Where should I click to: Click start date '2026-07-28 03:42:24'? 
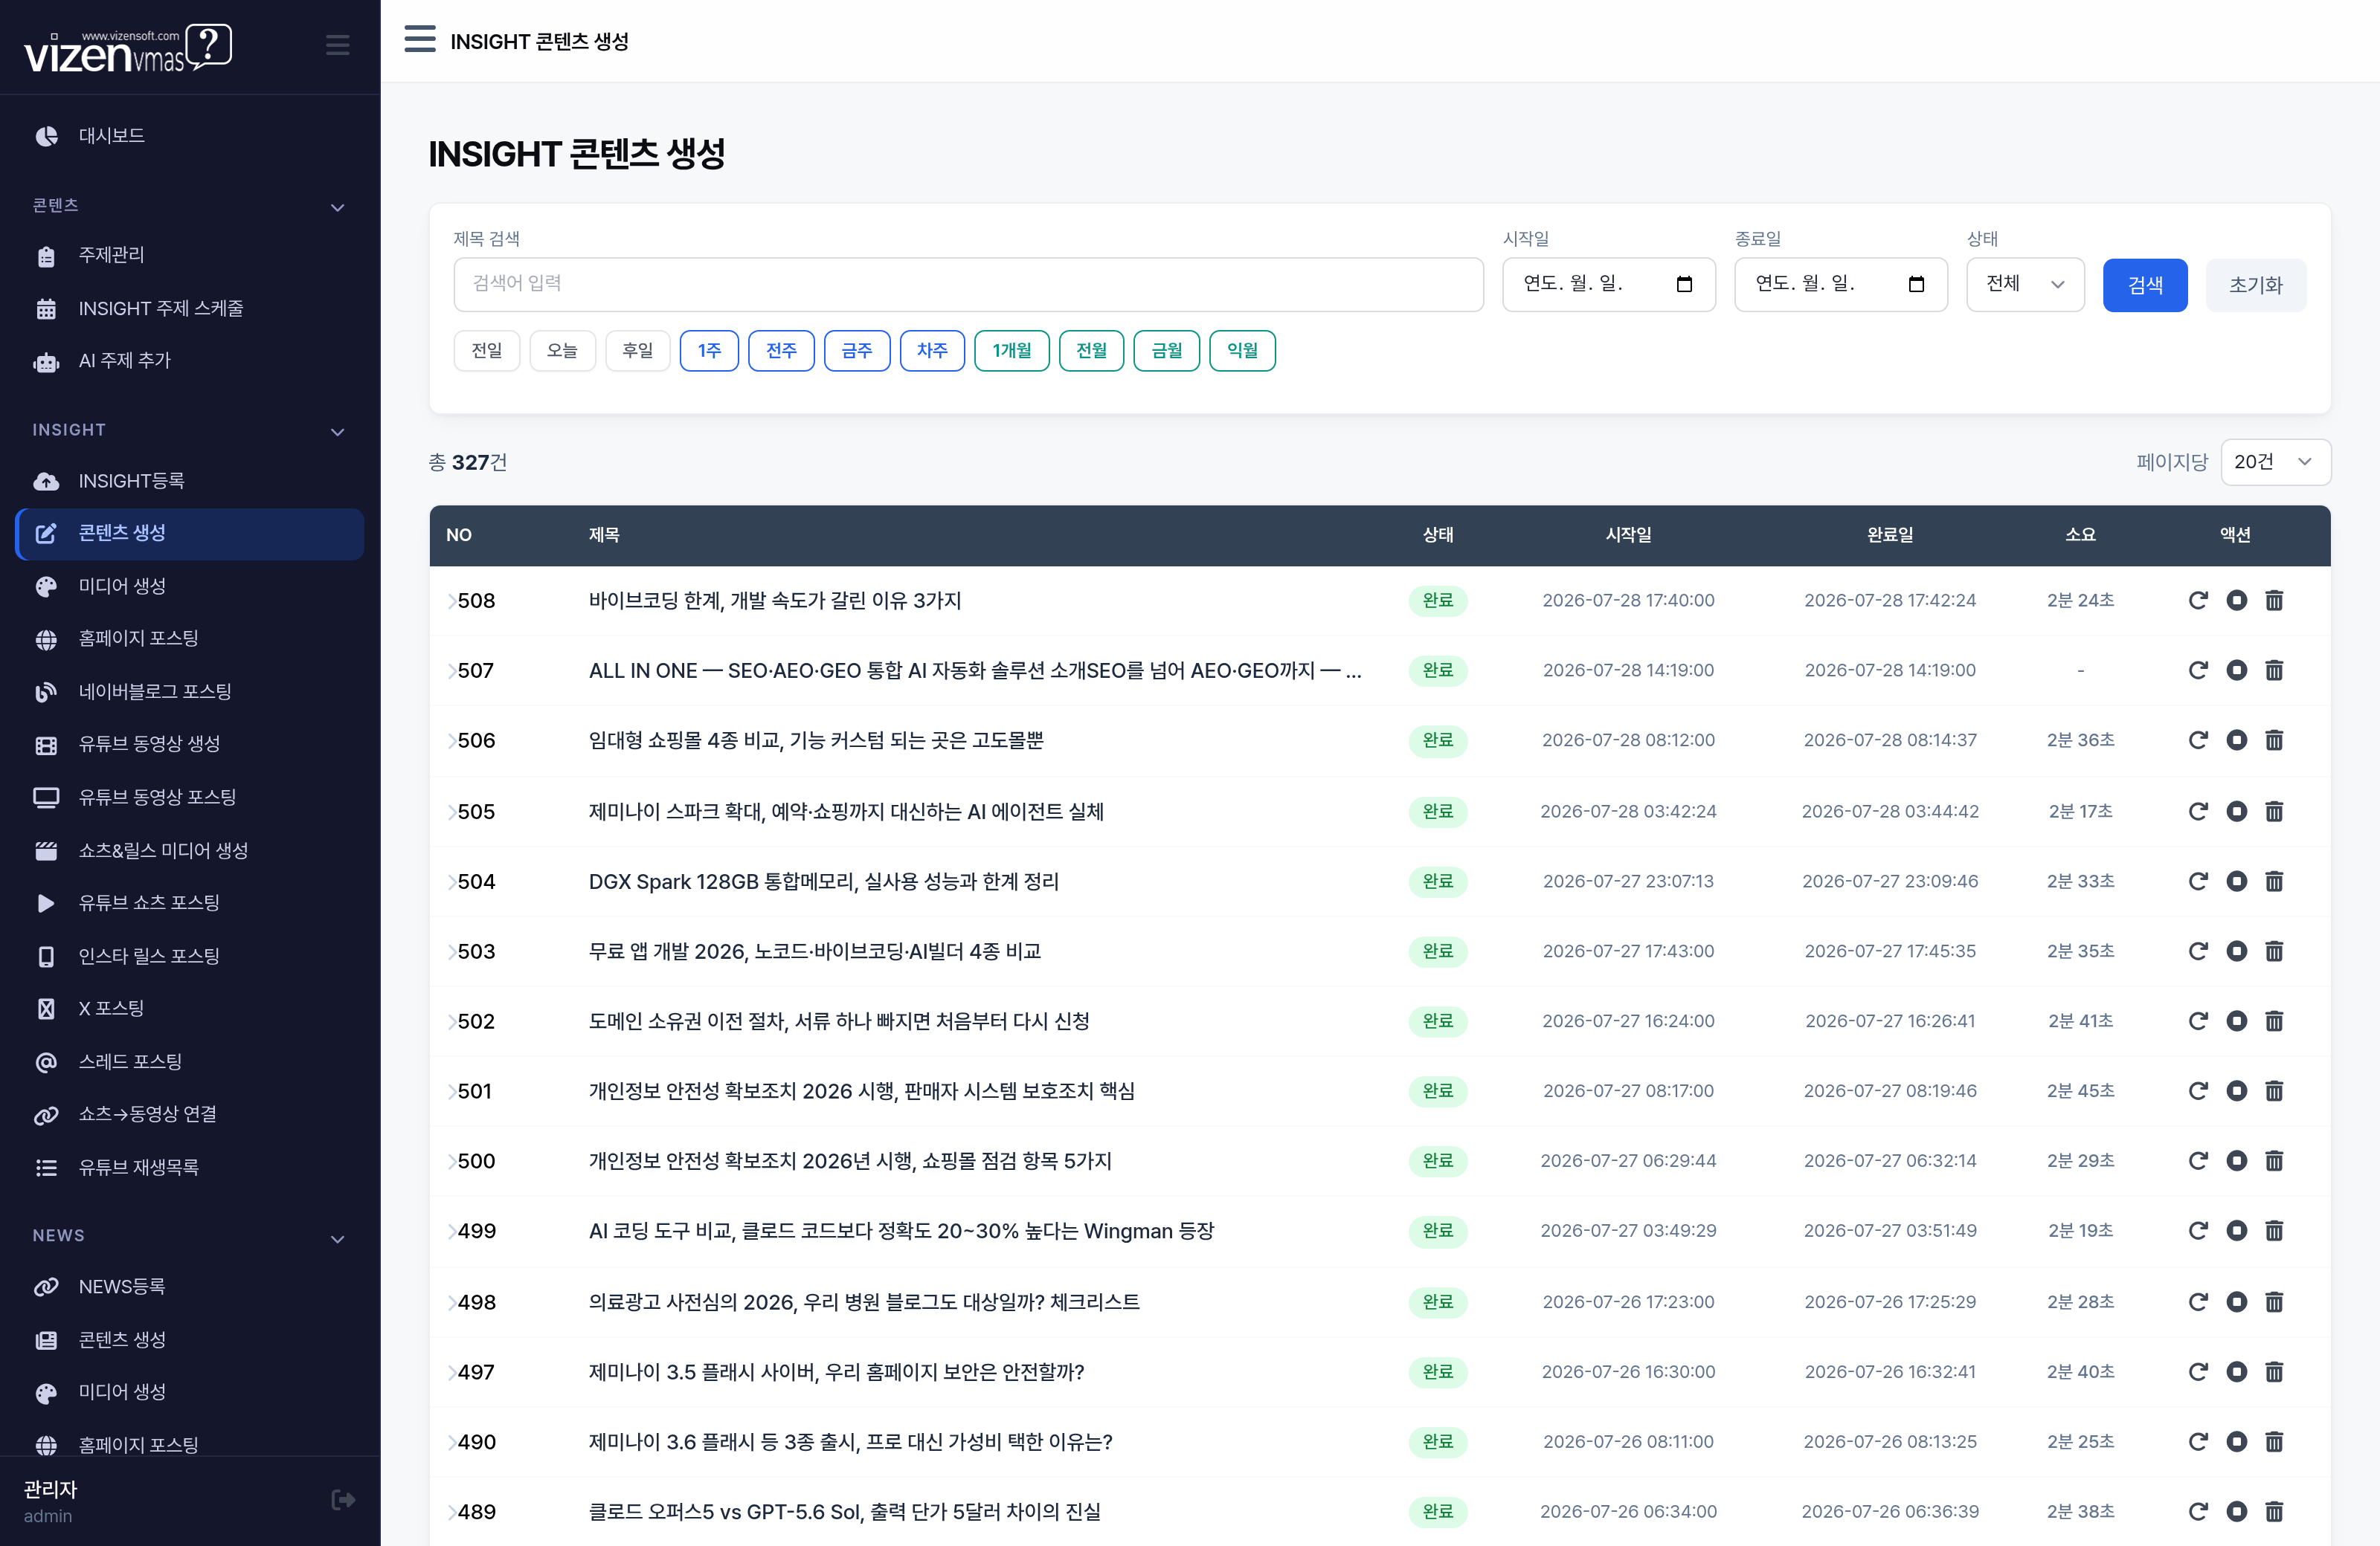(x=1628, y=812)
